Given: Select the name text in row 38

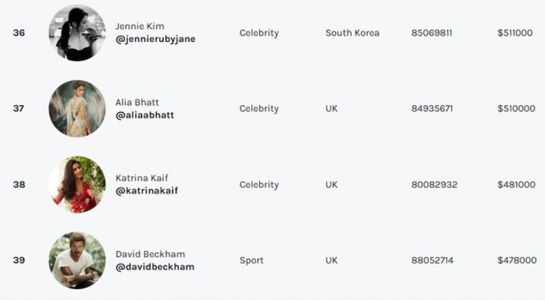Looking at the screenshot, I should click(142, 178).
